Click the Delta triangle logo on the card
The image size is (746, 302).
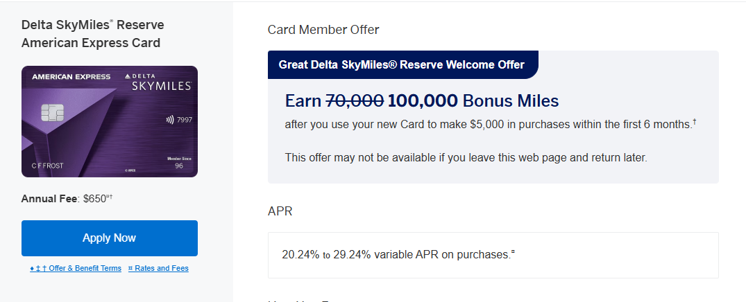[x=128, y=75]
